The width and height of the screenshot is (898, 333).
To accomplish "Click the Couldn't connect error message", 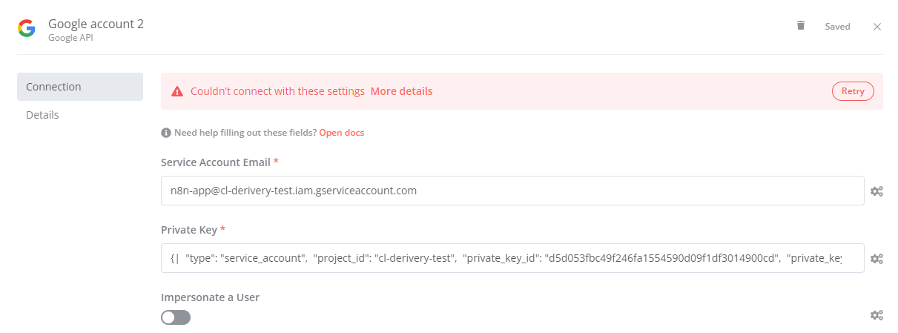I will pyautogui.click(x=277, y=91).
